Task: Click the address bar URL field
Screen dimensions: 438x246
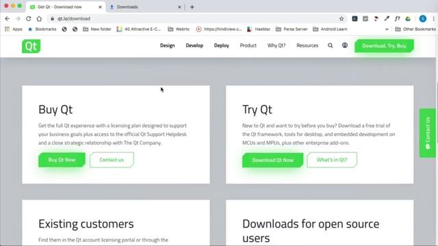Action: 196,18
